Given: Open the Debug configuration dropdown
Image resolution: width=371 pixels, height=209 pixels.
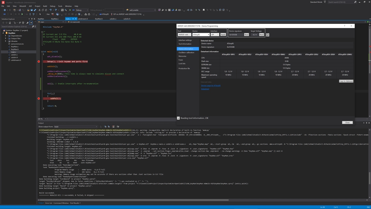Looking at the screenshot, I should point(82,10).
